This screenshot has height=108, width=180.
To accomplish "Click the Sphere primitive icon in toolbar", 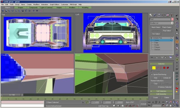I will [x=6, y=11].
